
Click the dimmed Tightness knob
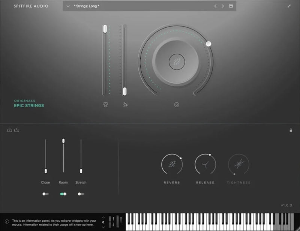point(238,164)
